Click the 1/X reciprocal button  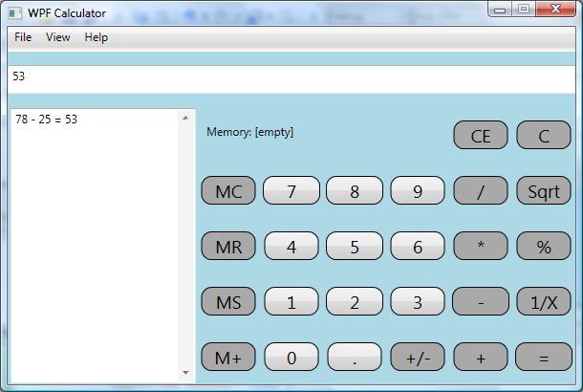pos(544,301)
